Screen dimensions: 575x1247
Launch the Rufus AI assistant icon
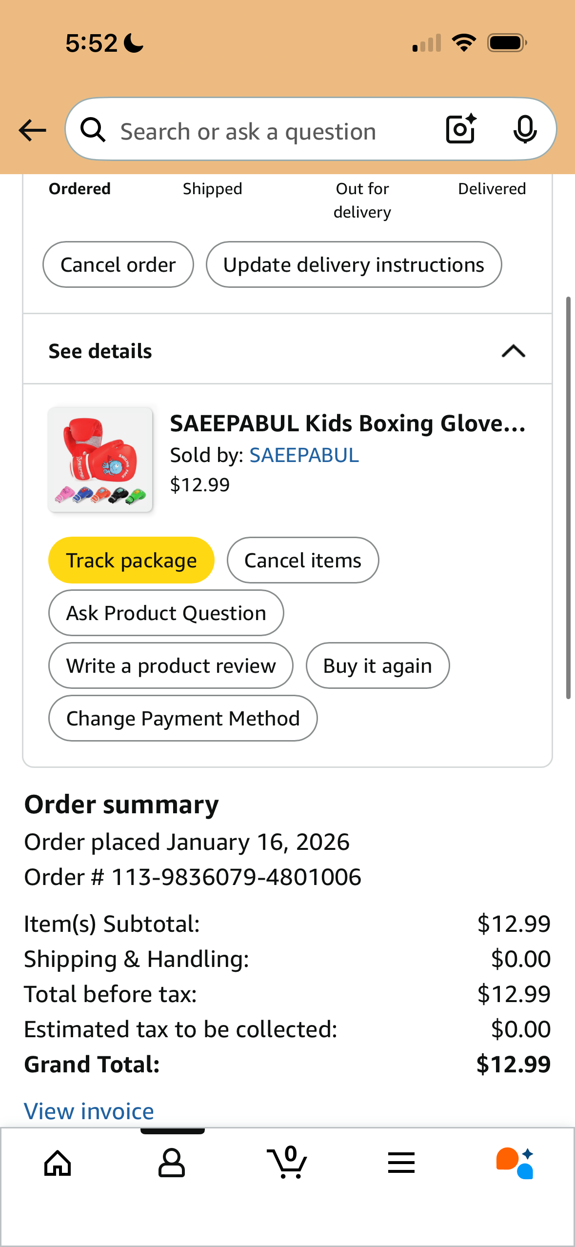click(x=515, y=1163)
